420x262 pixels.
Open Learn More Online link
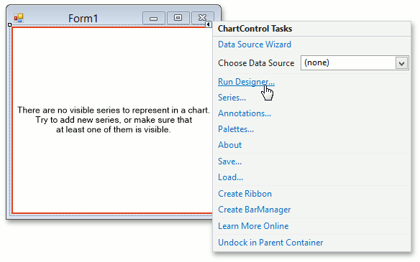pos(253,226)
